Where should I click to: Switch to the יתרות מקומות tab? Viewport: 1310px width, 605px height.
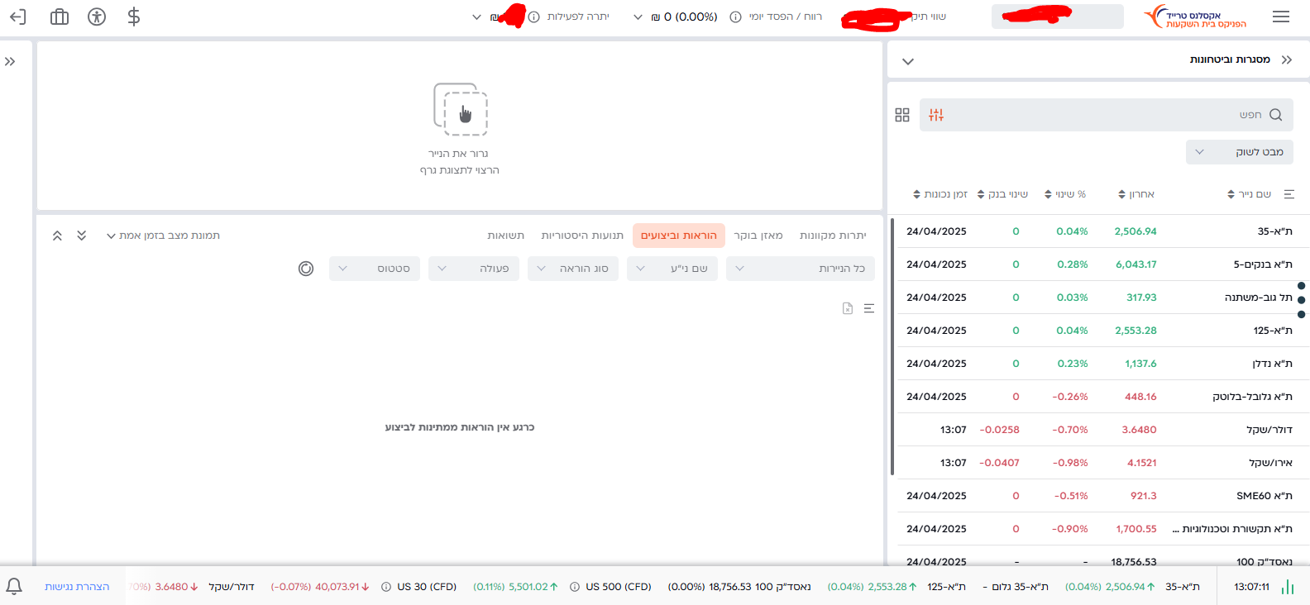(833, 236)
